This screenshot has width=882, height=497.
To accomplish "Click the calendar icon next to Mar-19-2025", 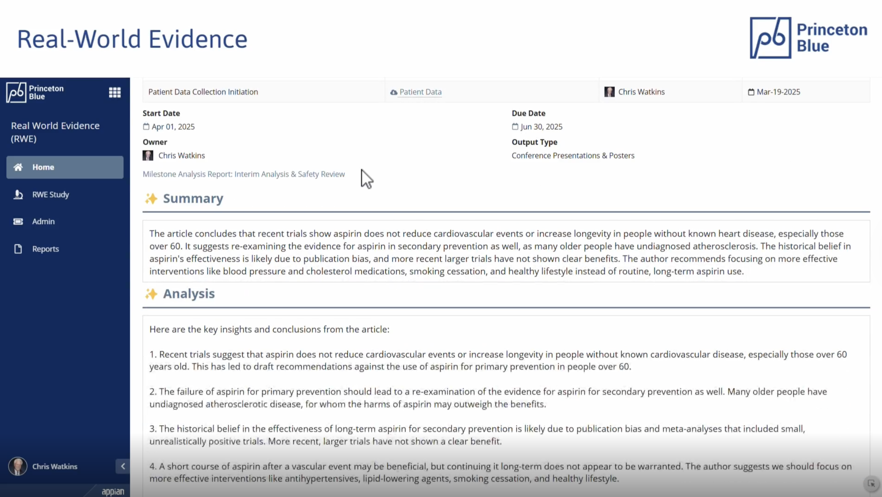I will click(x=751, y=92).
